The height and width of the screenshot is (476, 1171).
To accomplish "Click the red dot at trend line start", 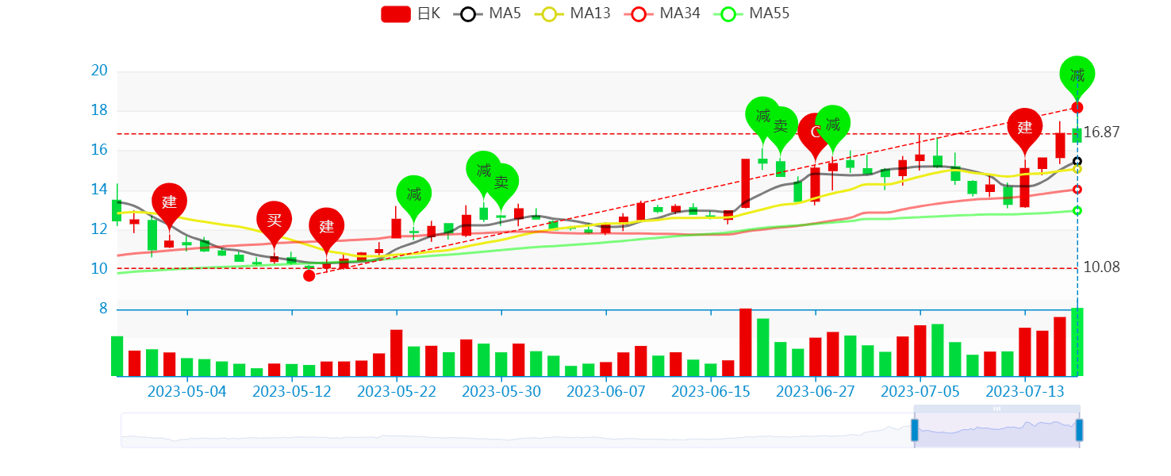I will click(x=309, y=275).
